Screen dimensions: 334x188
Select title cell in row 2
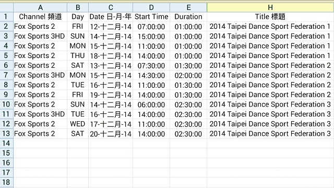(270, 27)
